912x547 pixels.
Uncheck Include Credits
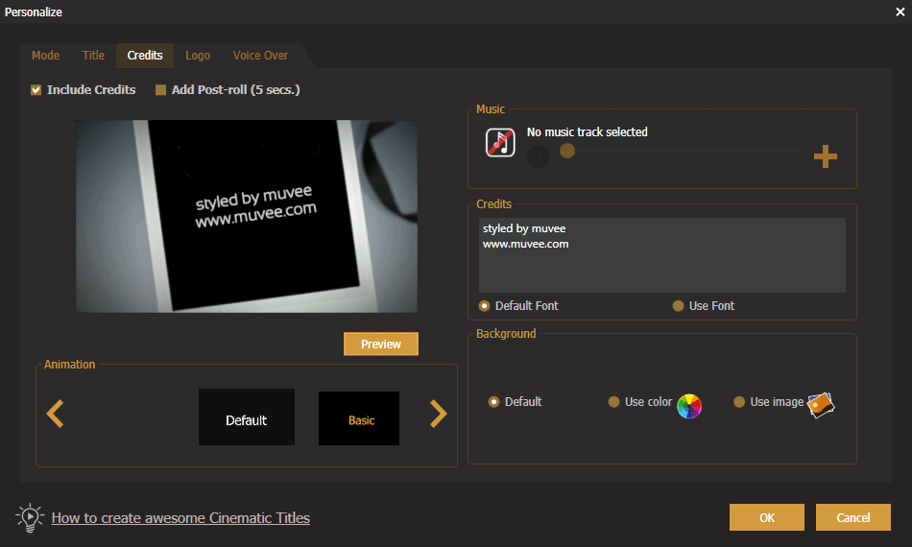coord(36,89)
